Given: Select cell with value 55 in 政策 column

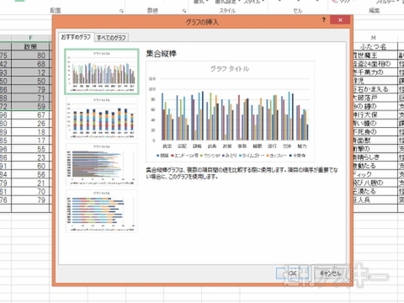Looking at the screenshot, I should tap(30, 149).
